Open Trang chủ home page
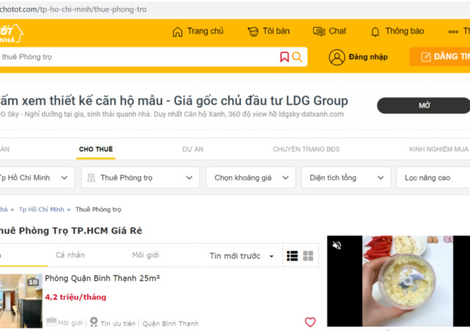This screenshot has width=470, height=331. 198,32
